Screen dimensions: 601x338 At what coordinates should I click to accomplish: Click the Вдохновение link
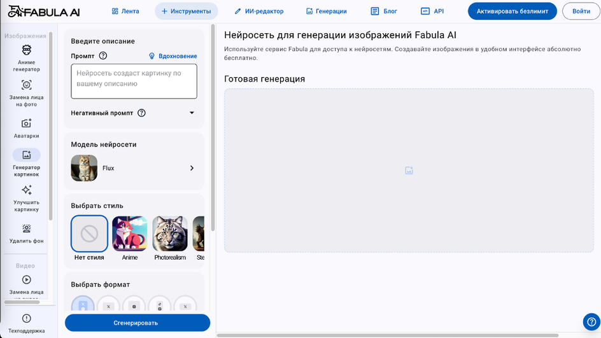pos(173,56)
